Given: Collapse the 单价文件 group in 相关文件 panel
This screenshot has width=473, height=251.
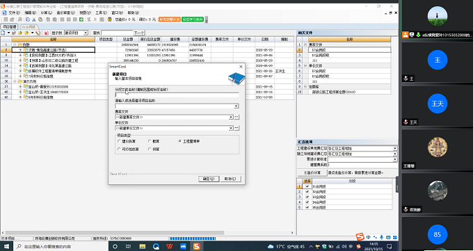Looking at the screenshot, I should [305, 65].
